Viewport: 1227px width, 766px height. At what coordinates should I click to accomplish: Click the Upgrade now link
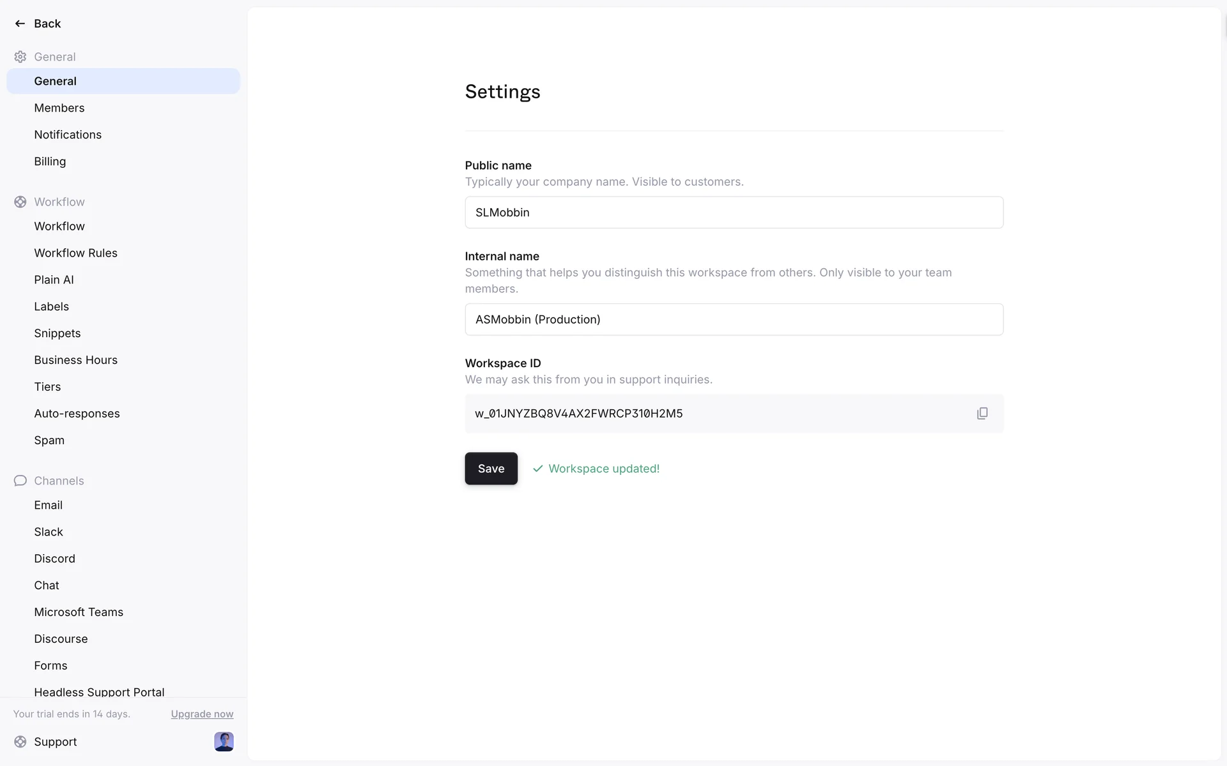[x=202, y=714]
